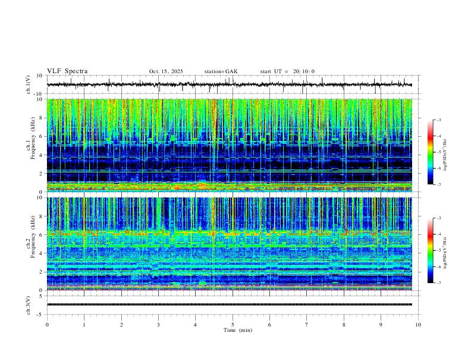Click the 'Time (min)' axis label
Image resolution: width=471 pixels, height=364 pixels.
point(238,330)
